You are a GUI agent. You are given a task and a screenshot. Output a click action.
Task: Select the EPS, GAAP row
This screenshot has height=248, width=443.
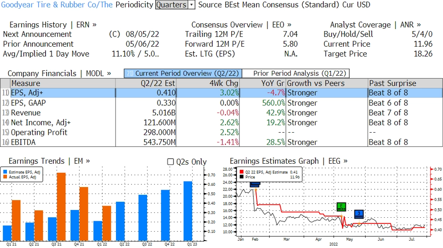click(221, 103)
